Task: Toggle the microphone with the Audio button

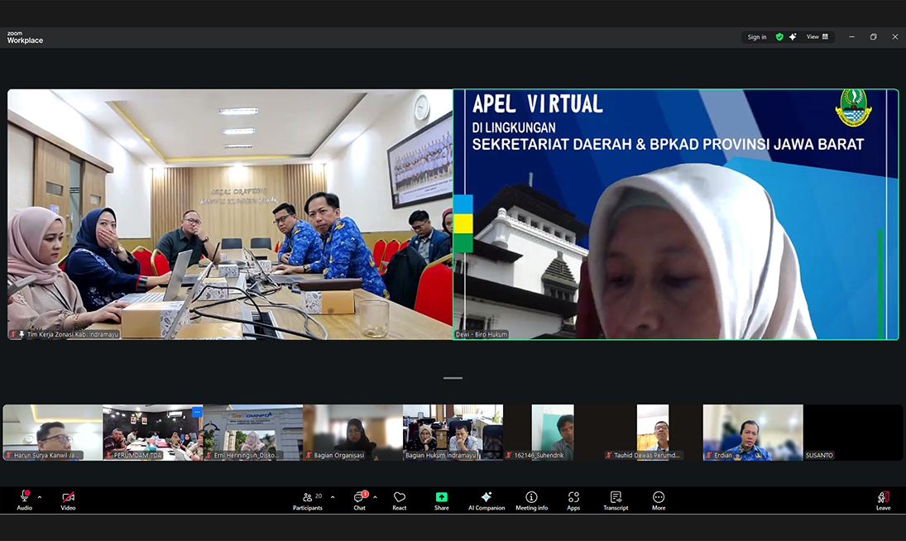Action: (25, 500)
